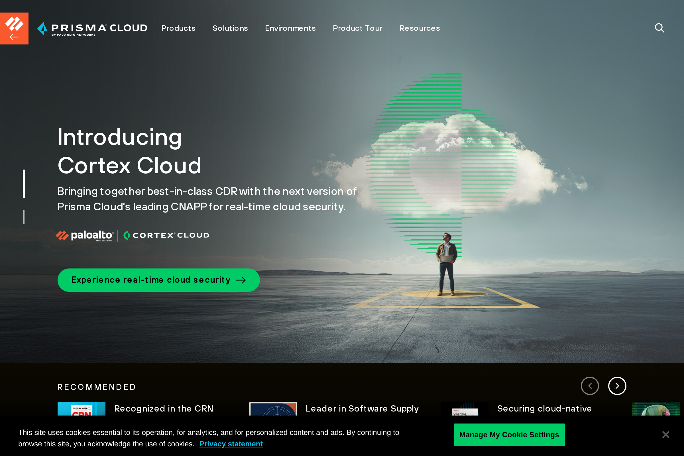Go to previous recommended item

pos(590,386)
